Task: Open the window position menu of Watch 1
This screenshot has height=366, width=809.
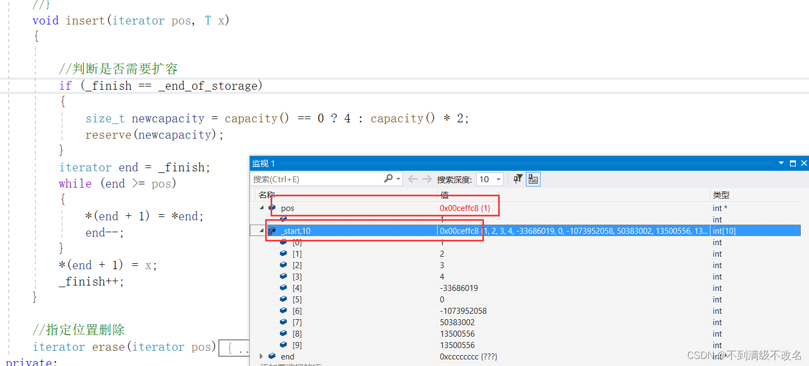Action: click(x=782, y=163)
